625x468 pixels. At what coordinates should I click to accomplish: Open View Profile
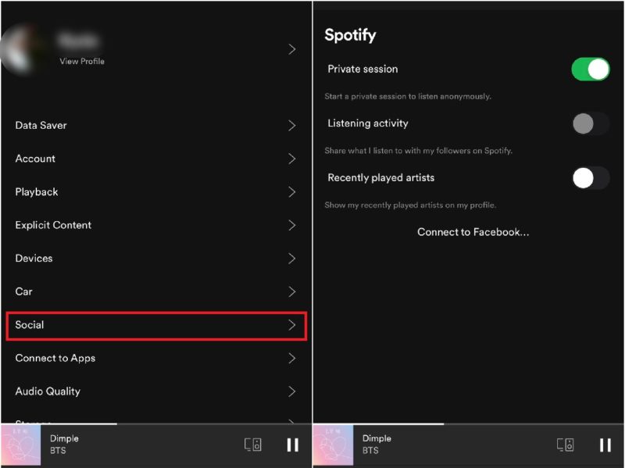81,61
